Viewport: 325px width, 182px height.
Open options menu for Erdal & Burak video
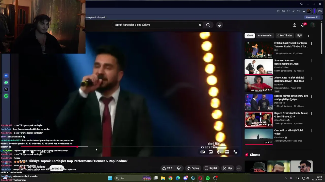point(311,43)
